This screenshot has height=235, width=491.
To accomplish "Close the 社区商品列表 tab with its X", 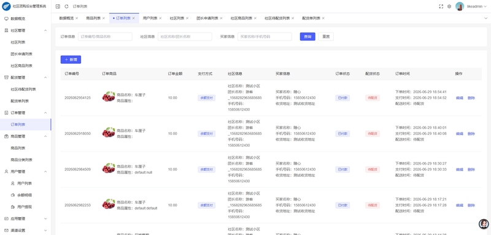I will click(255, 18).
